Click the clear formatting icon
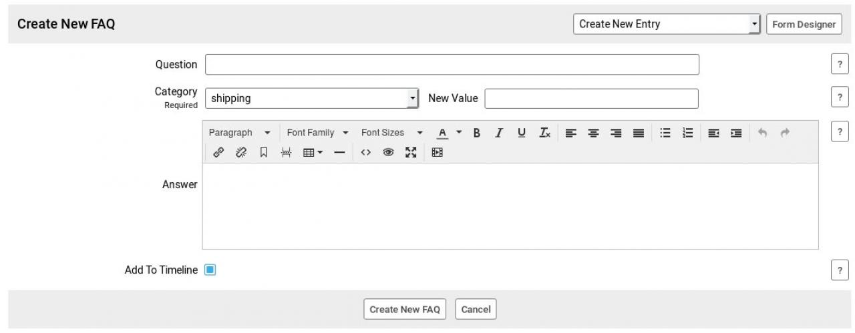The image size is (855, 333). [545, 133]
